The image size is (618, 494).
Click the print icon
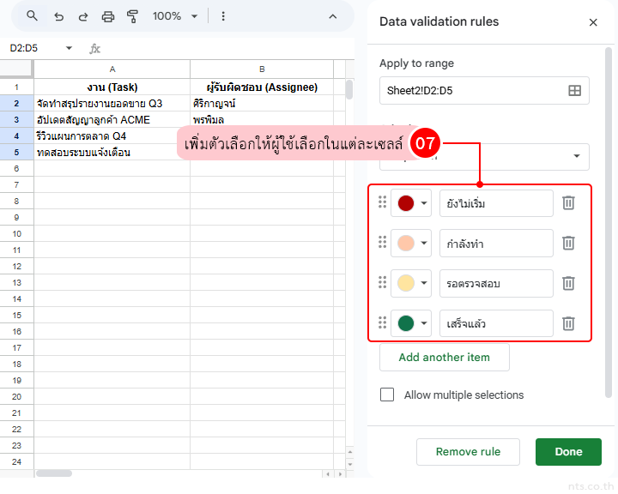tap(108, 16)
